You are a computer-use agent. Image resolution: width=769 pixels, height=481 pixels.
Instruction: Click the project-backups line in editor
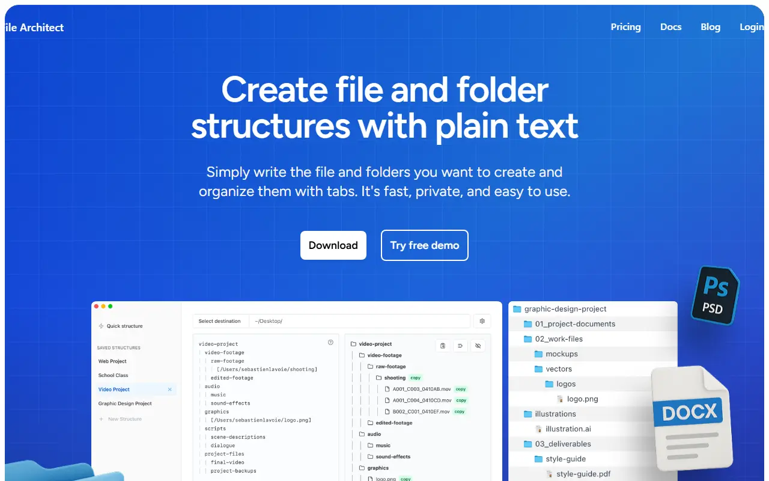pyautogui.click(x=233, y=471)
